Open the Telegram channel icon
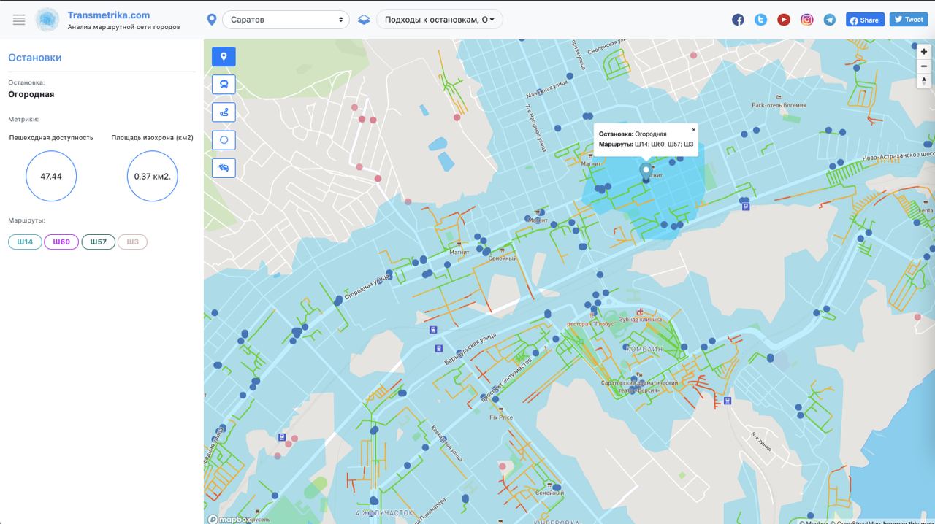 pyautogui.click(x=830, y=20)
